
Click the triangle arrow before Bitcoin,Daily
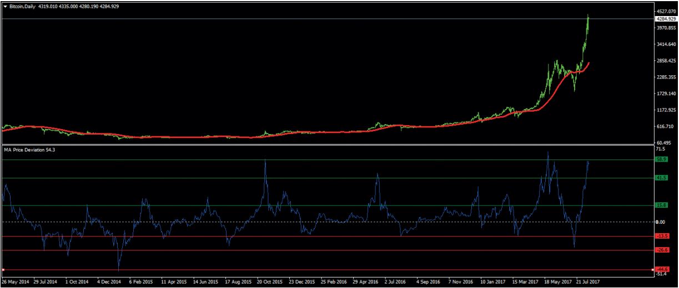click(x=6, y=6)
